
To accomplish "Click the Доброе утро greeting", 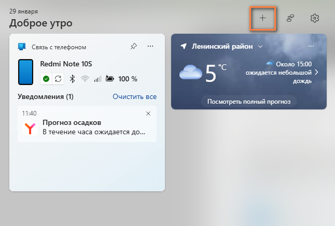I will point(41,23).
